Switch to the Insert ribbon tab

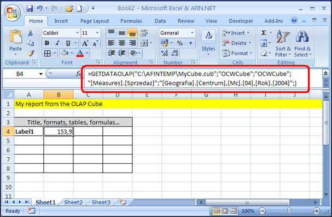61,21
